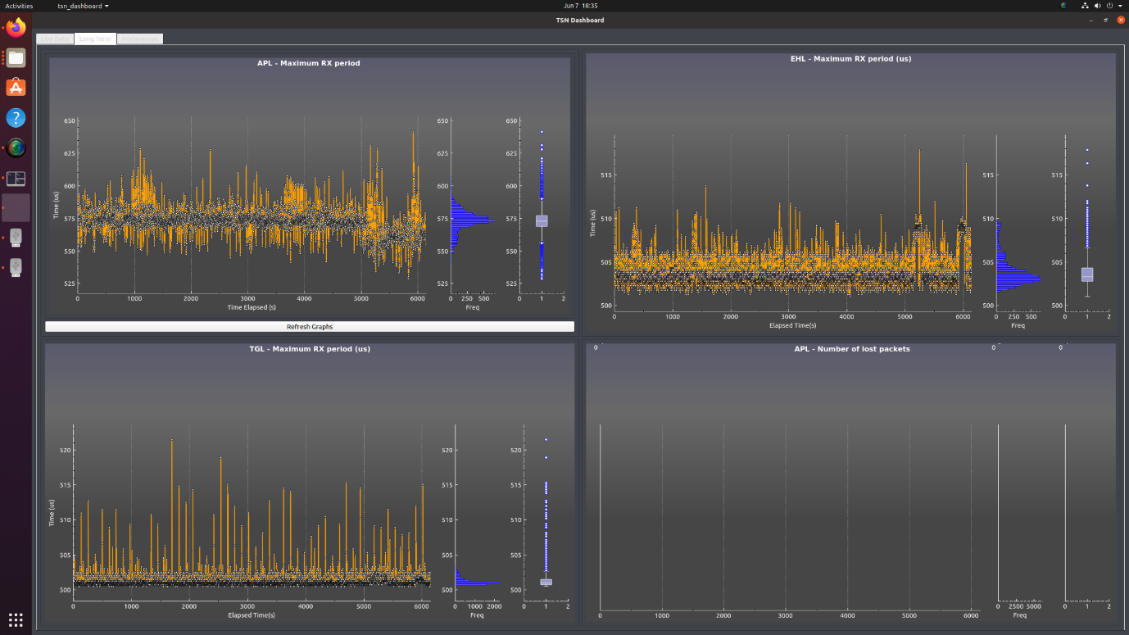Screen dimensions: 1129x635
Task: Click the TGL 'Elapsed Time(s)' axis label
Action: [252, 615]
